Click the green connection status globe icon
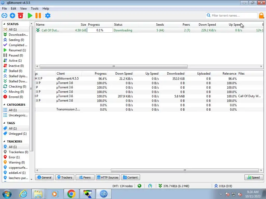The image size is (266, 199). [139, 186]
